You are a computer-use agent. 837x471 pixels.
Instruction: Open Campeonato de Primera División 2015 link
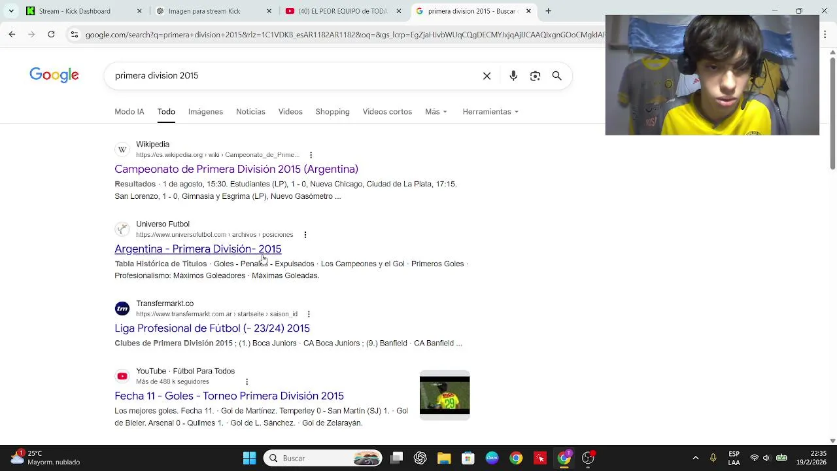(236, 169)
